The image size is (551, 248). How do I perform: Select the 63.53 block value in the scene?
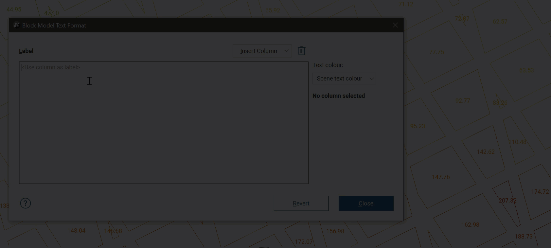pos(526,70)
